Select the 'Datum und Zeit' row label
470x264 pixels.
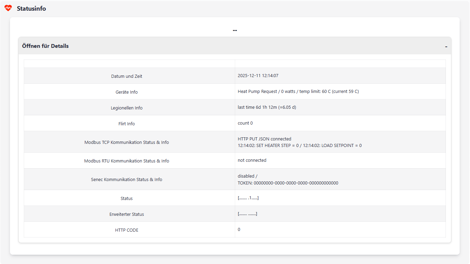pos(127,76)
